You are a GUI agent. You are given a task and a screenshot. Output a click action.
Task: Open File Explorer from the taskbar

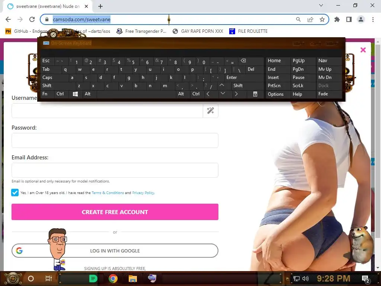[133, 279]
